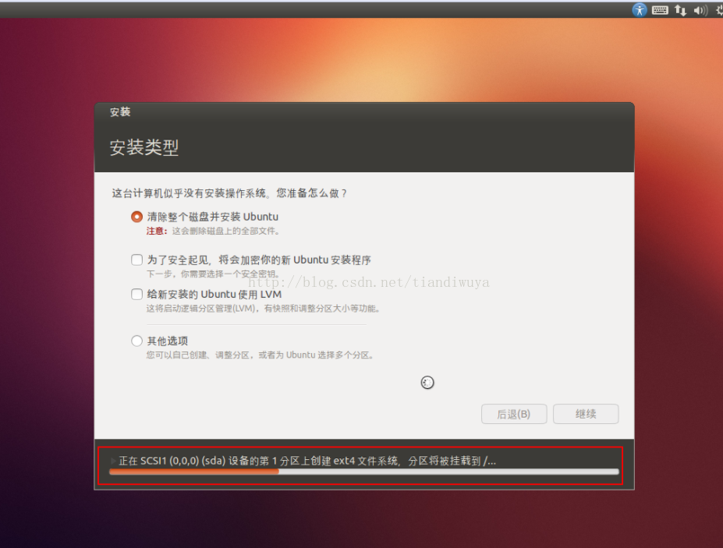Click the 您可以自己创建、调整分区 description text
723x548 pixels.
(260, 355)
